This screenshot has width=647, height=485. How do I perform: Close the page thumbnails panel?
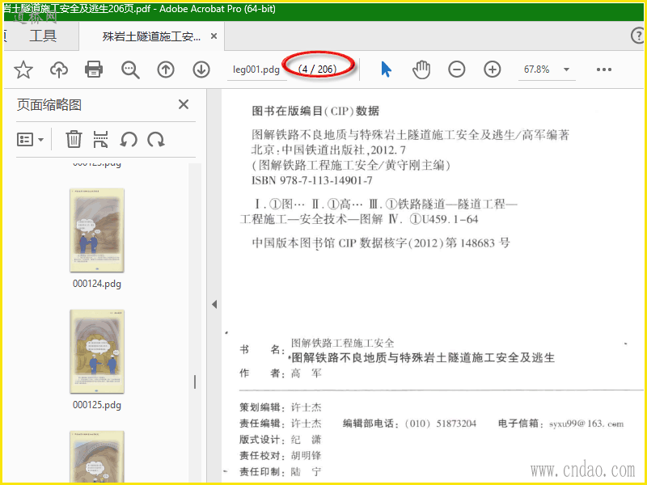tap(184, 104)
